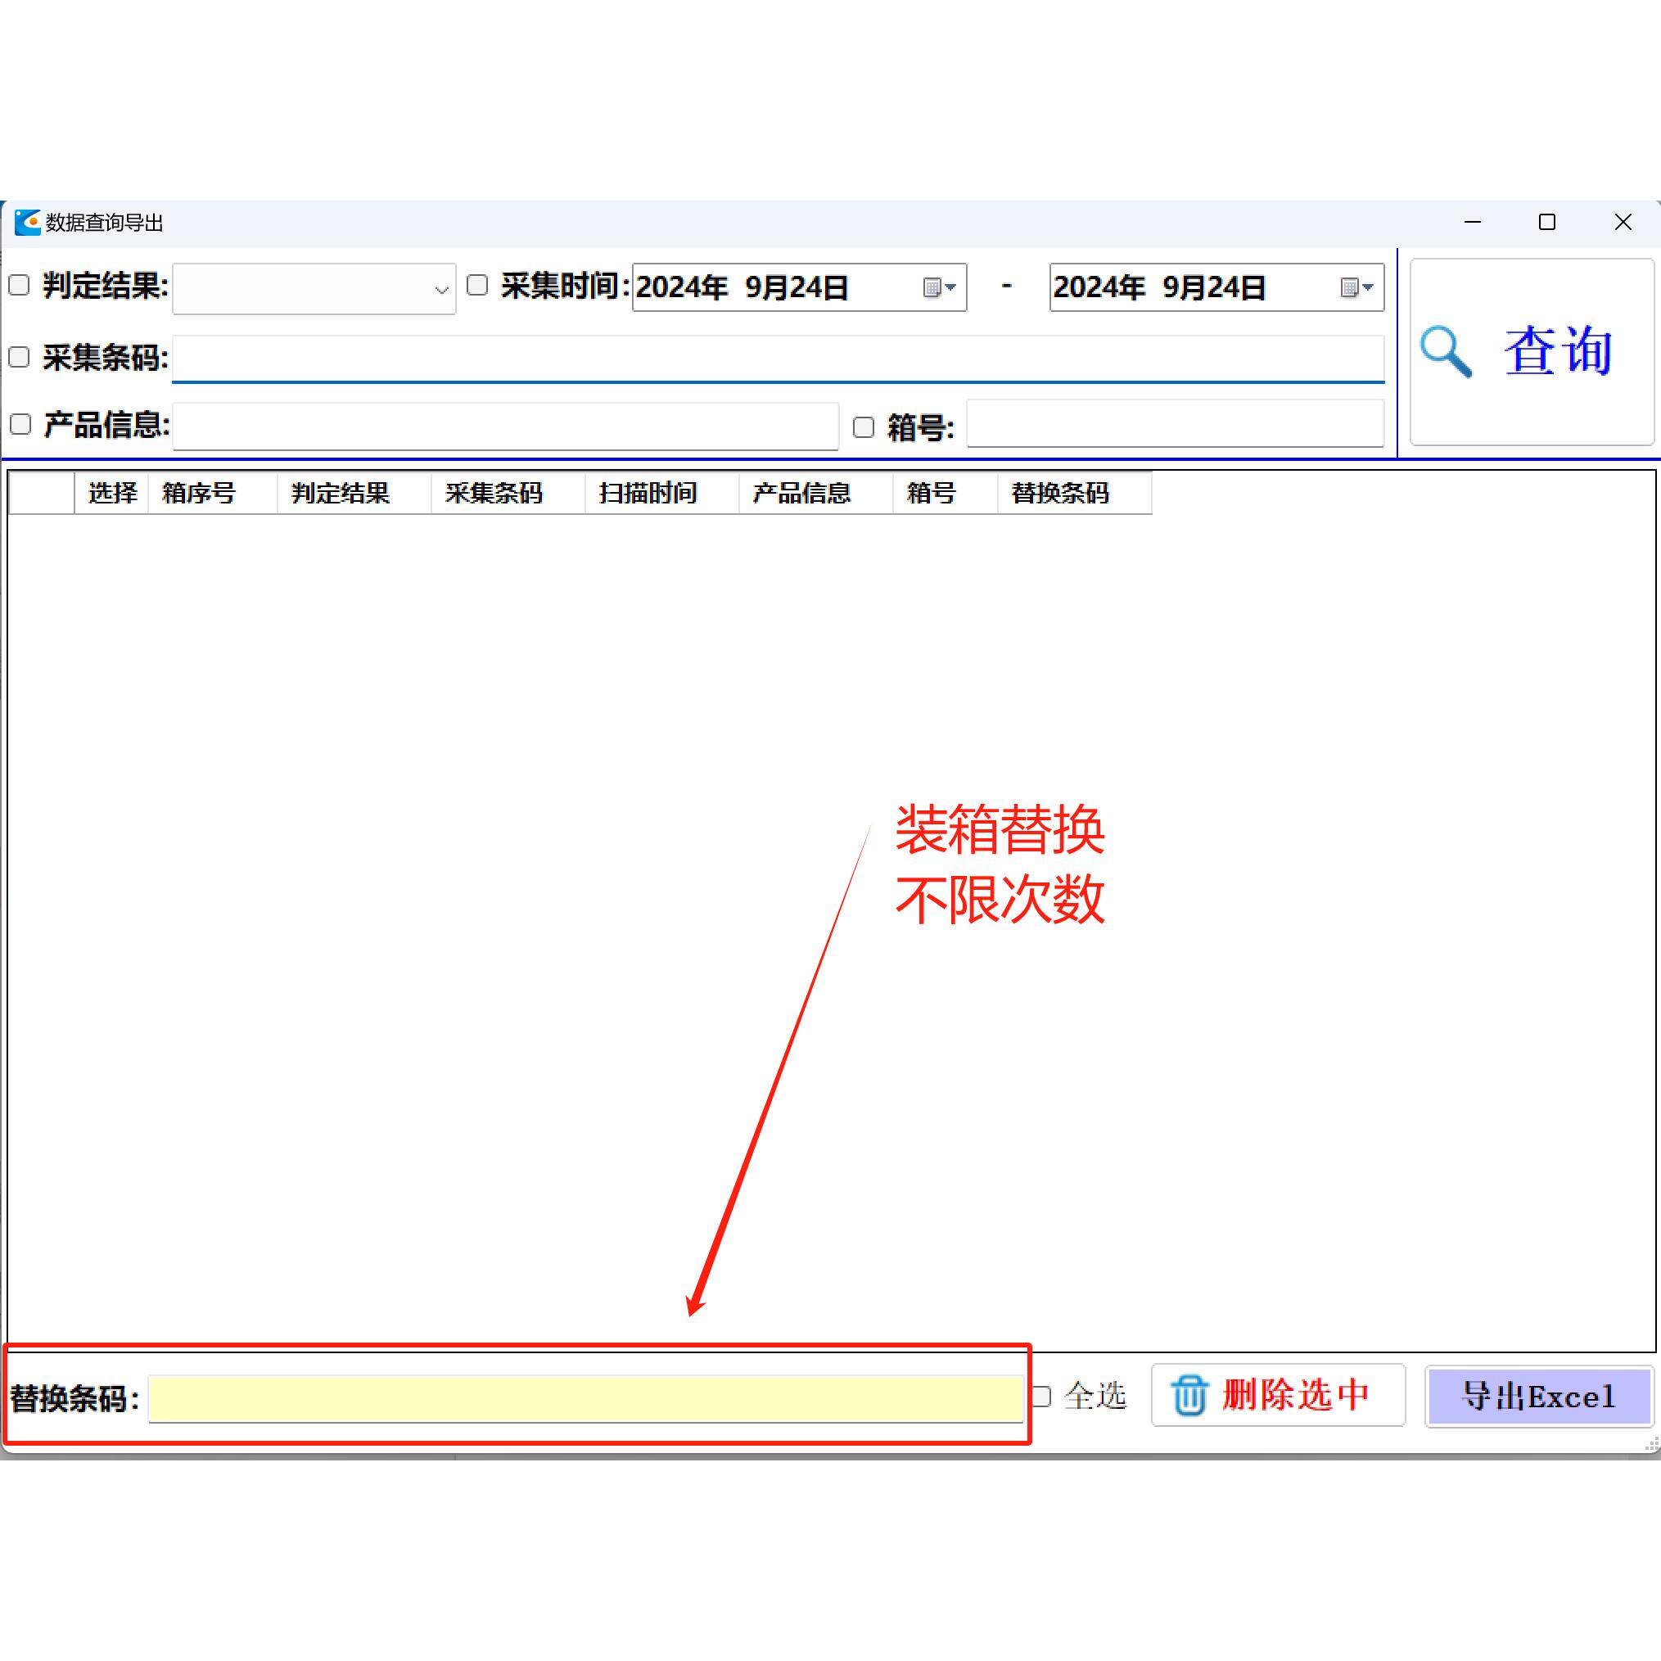
Task: Enable the 箱号 box number filter checkbox
Action: (863, 427)
